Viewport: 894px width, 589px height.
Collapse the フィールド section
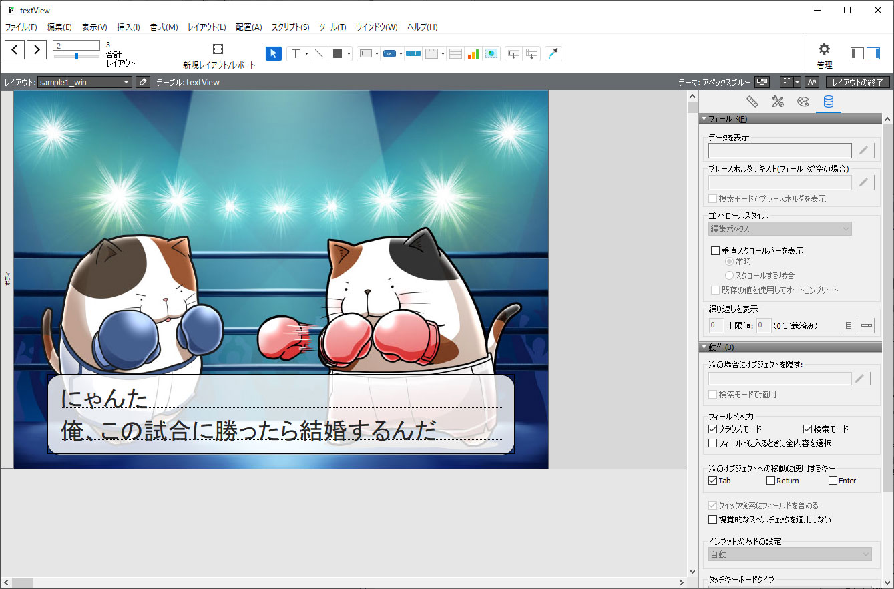click(x=704, y=119)
